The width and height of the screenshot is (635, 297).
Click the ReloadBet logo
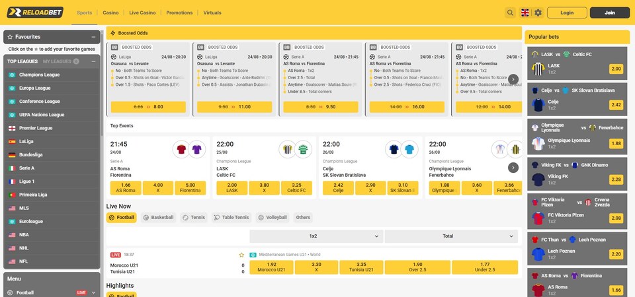[35, 13]
